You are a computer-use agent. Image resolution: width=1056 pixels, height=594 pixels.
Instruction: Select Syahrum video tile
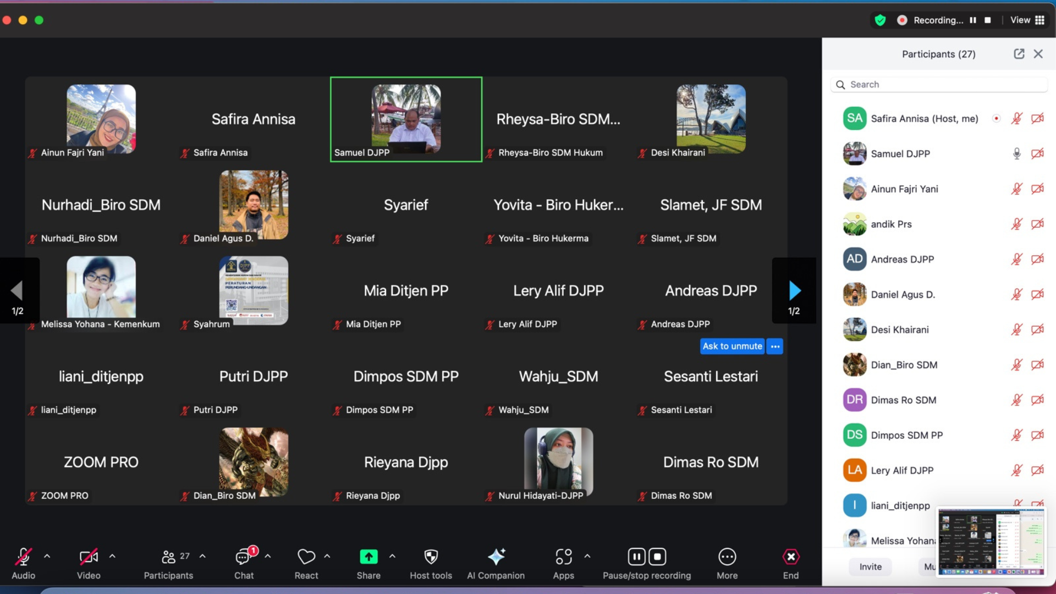pyautogui.click(x=254, y=291)
